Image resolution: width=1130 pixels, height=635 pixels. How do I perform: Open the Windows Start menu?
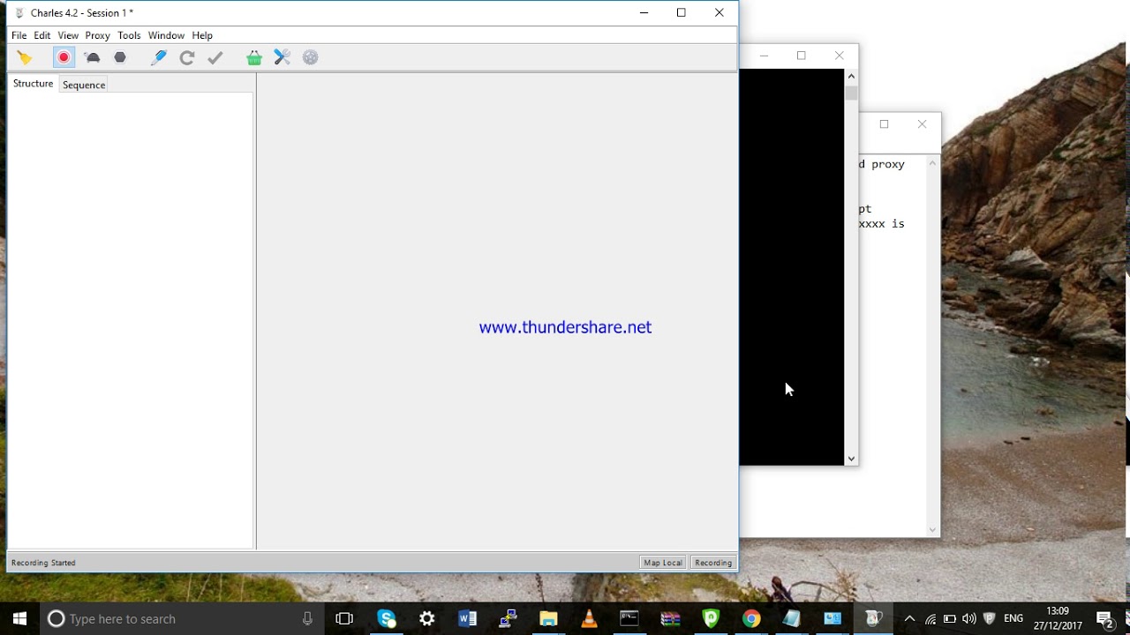click(19, 618)
